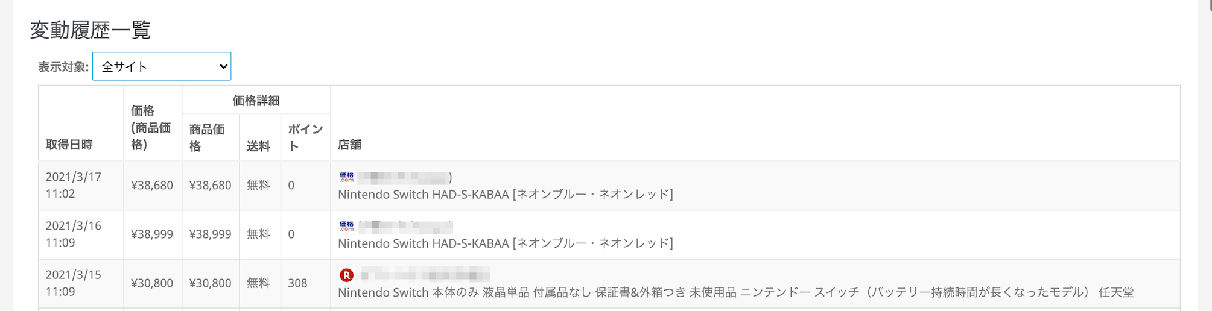Click the 店舗 column header

[349, 145]
